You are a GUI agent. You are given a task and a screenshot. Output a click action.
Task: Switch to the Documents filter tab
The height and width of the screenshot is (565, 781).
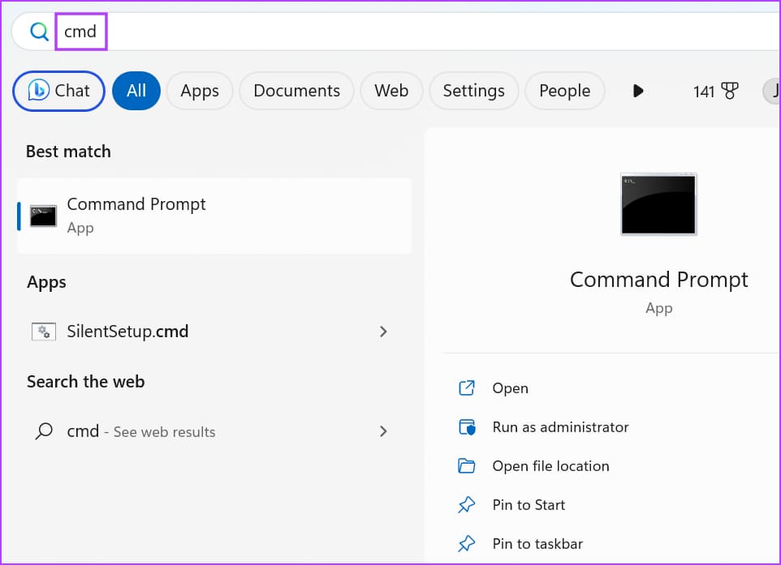click(x=297, y=91)
